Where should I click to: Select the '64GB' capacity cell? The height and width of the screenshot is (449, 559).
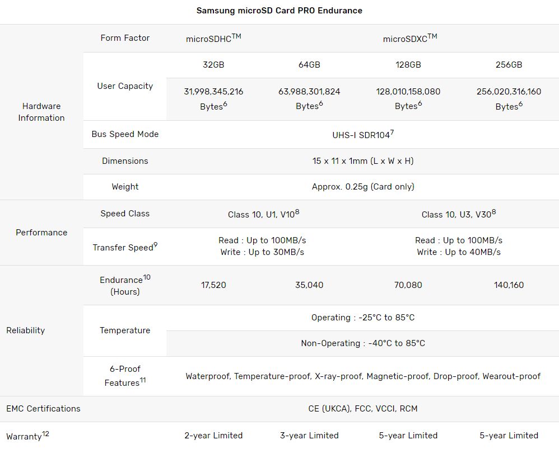click(x=309, y=65)
